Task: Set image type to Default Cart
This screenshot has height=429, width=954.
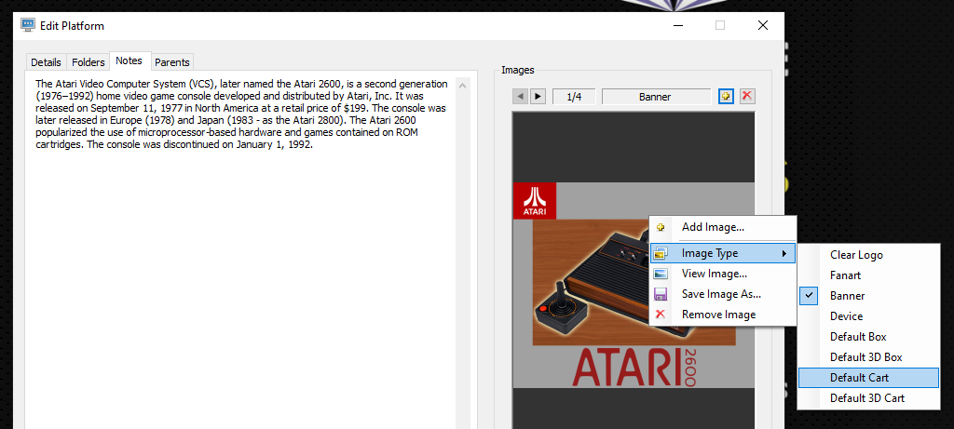Action: (869, 377)
